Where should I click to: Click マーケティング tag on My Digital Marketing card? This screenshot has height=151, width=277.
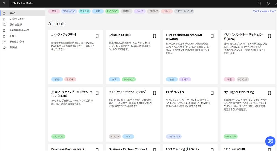(230, 137)
